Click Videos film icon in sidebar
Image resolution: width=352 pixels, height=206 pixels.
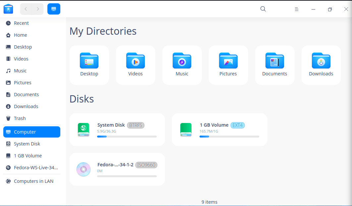click(8, 59)
